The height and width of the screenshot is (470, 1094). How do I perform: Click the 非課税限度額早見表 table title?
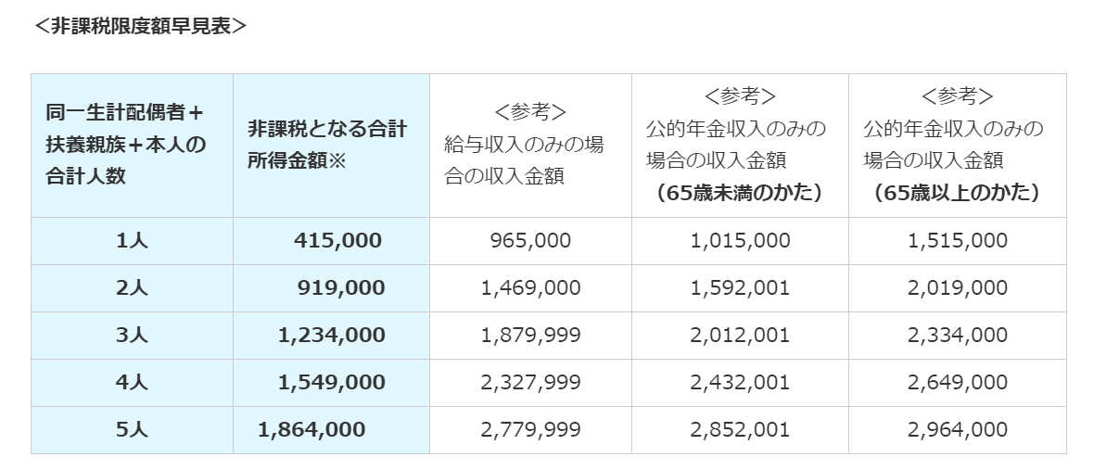140,26
